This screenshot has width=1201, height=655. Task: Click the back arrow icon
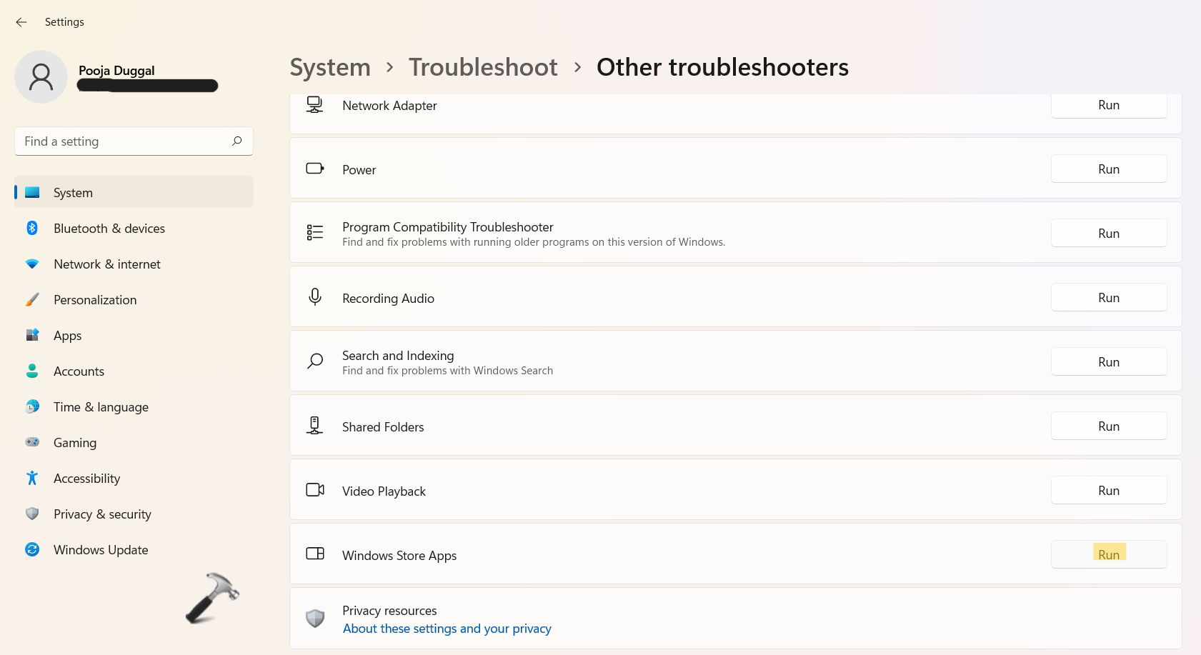[x=21, y=22]
